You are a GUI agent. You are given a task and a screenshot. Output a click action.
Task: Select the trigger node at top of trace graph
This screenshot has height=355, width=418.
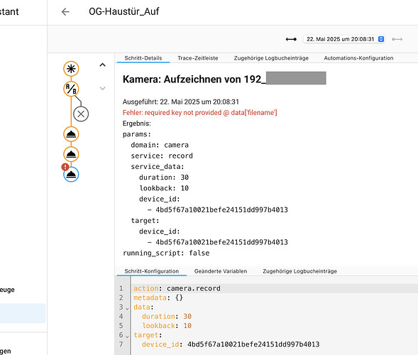click(x=71, y=69)
